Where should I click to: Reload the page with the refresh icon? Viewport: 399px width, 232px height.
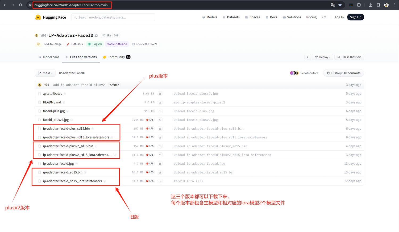[x=20, y=5]
